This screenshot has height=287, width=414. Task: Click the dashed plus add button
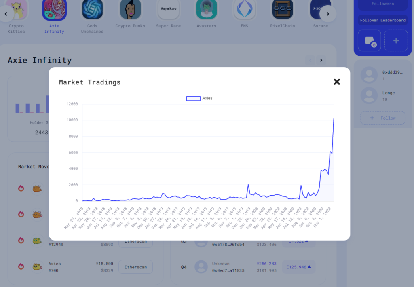(396, 40)
